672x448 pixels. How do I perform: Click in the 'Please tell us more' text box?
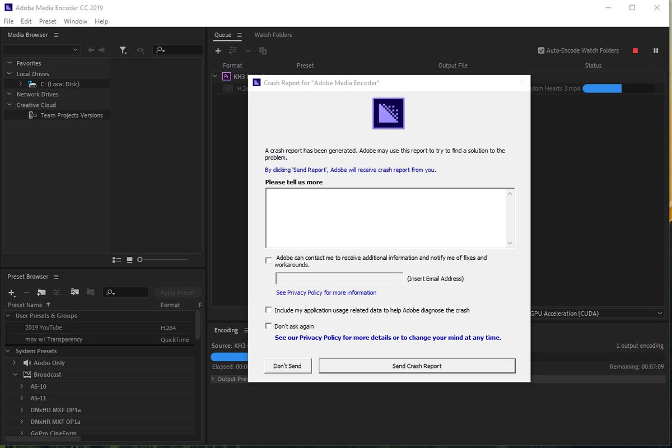[x=390, y=218]
